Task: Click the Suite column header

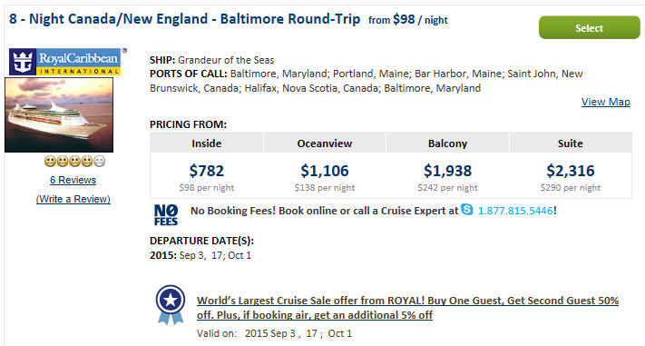Action: [570, 143]
